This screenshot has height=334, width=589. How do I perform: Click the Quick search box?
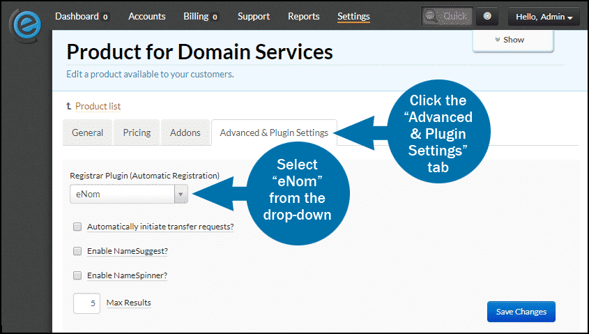click(x=447, y=17)
